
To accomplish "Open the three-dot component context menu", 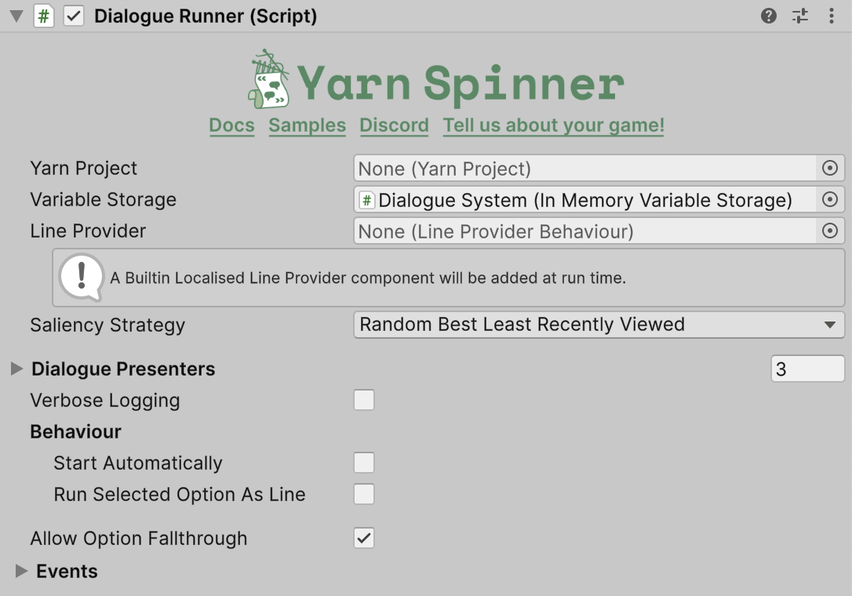I will pos(831,16).
